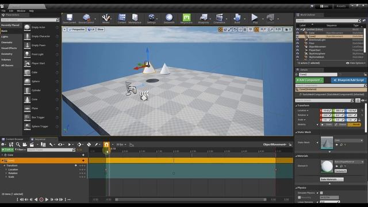Click the Sequencer camera icon

coord(25,144)
